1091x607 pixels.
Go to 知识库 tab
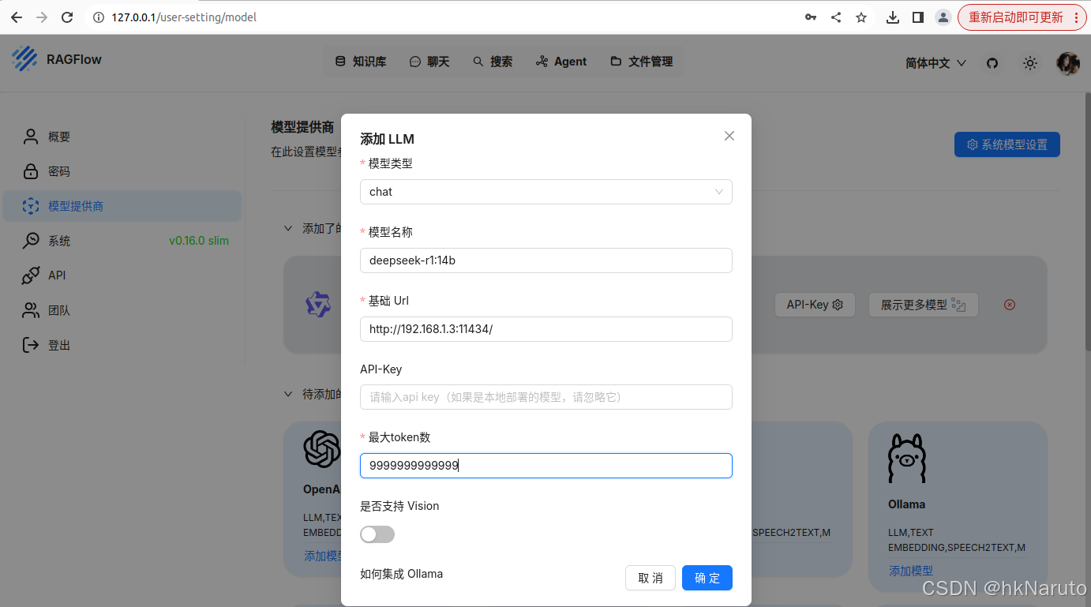361,62
